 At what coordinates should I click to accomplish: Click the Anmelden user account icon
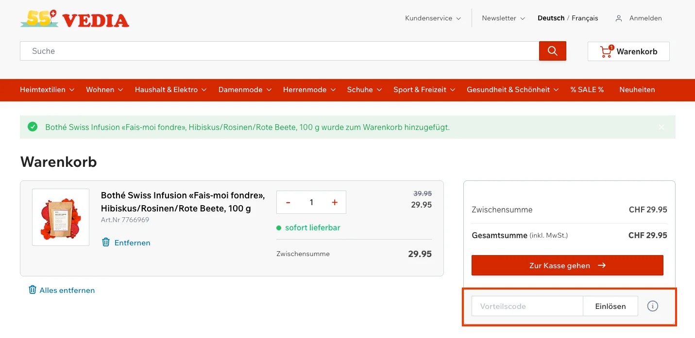pos(618,18)
